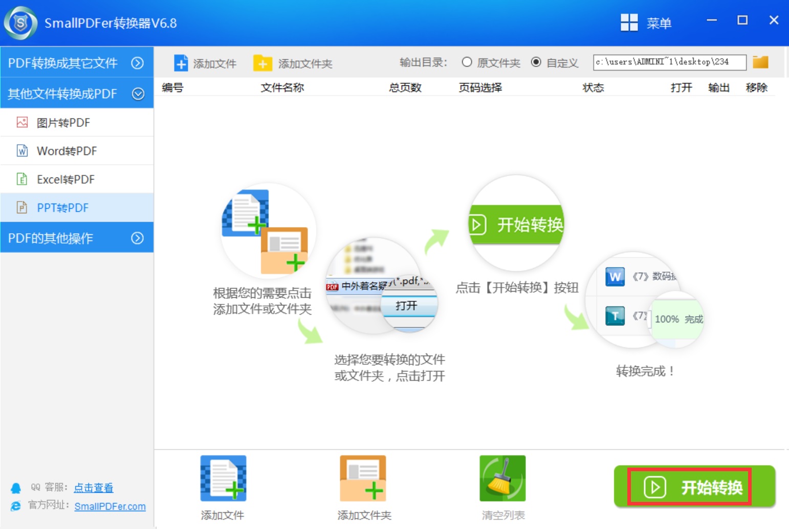Click the browser icon beside 官方网址
Image resolution: width=789 pixels, height=529 pixels.
point(16,505)
